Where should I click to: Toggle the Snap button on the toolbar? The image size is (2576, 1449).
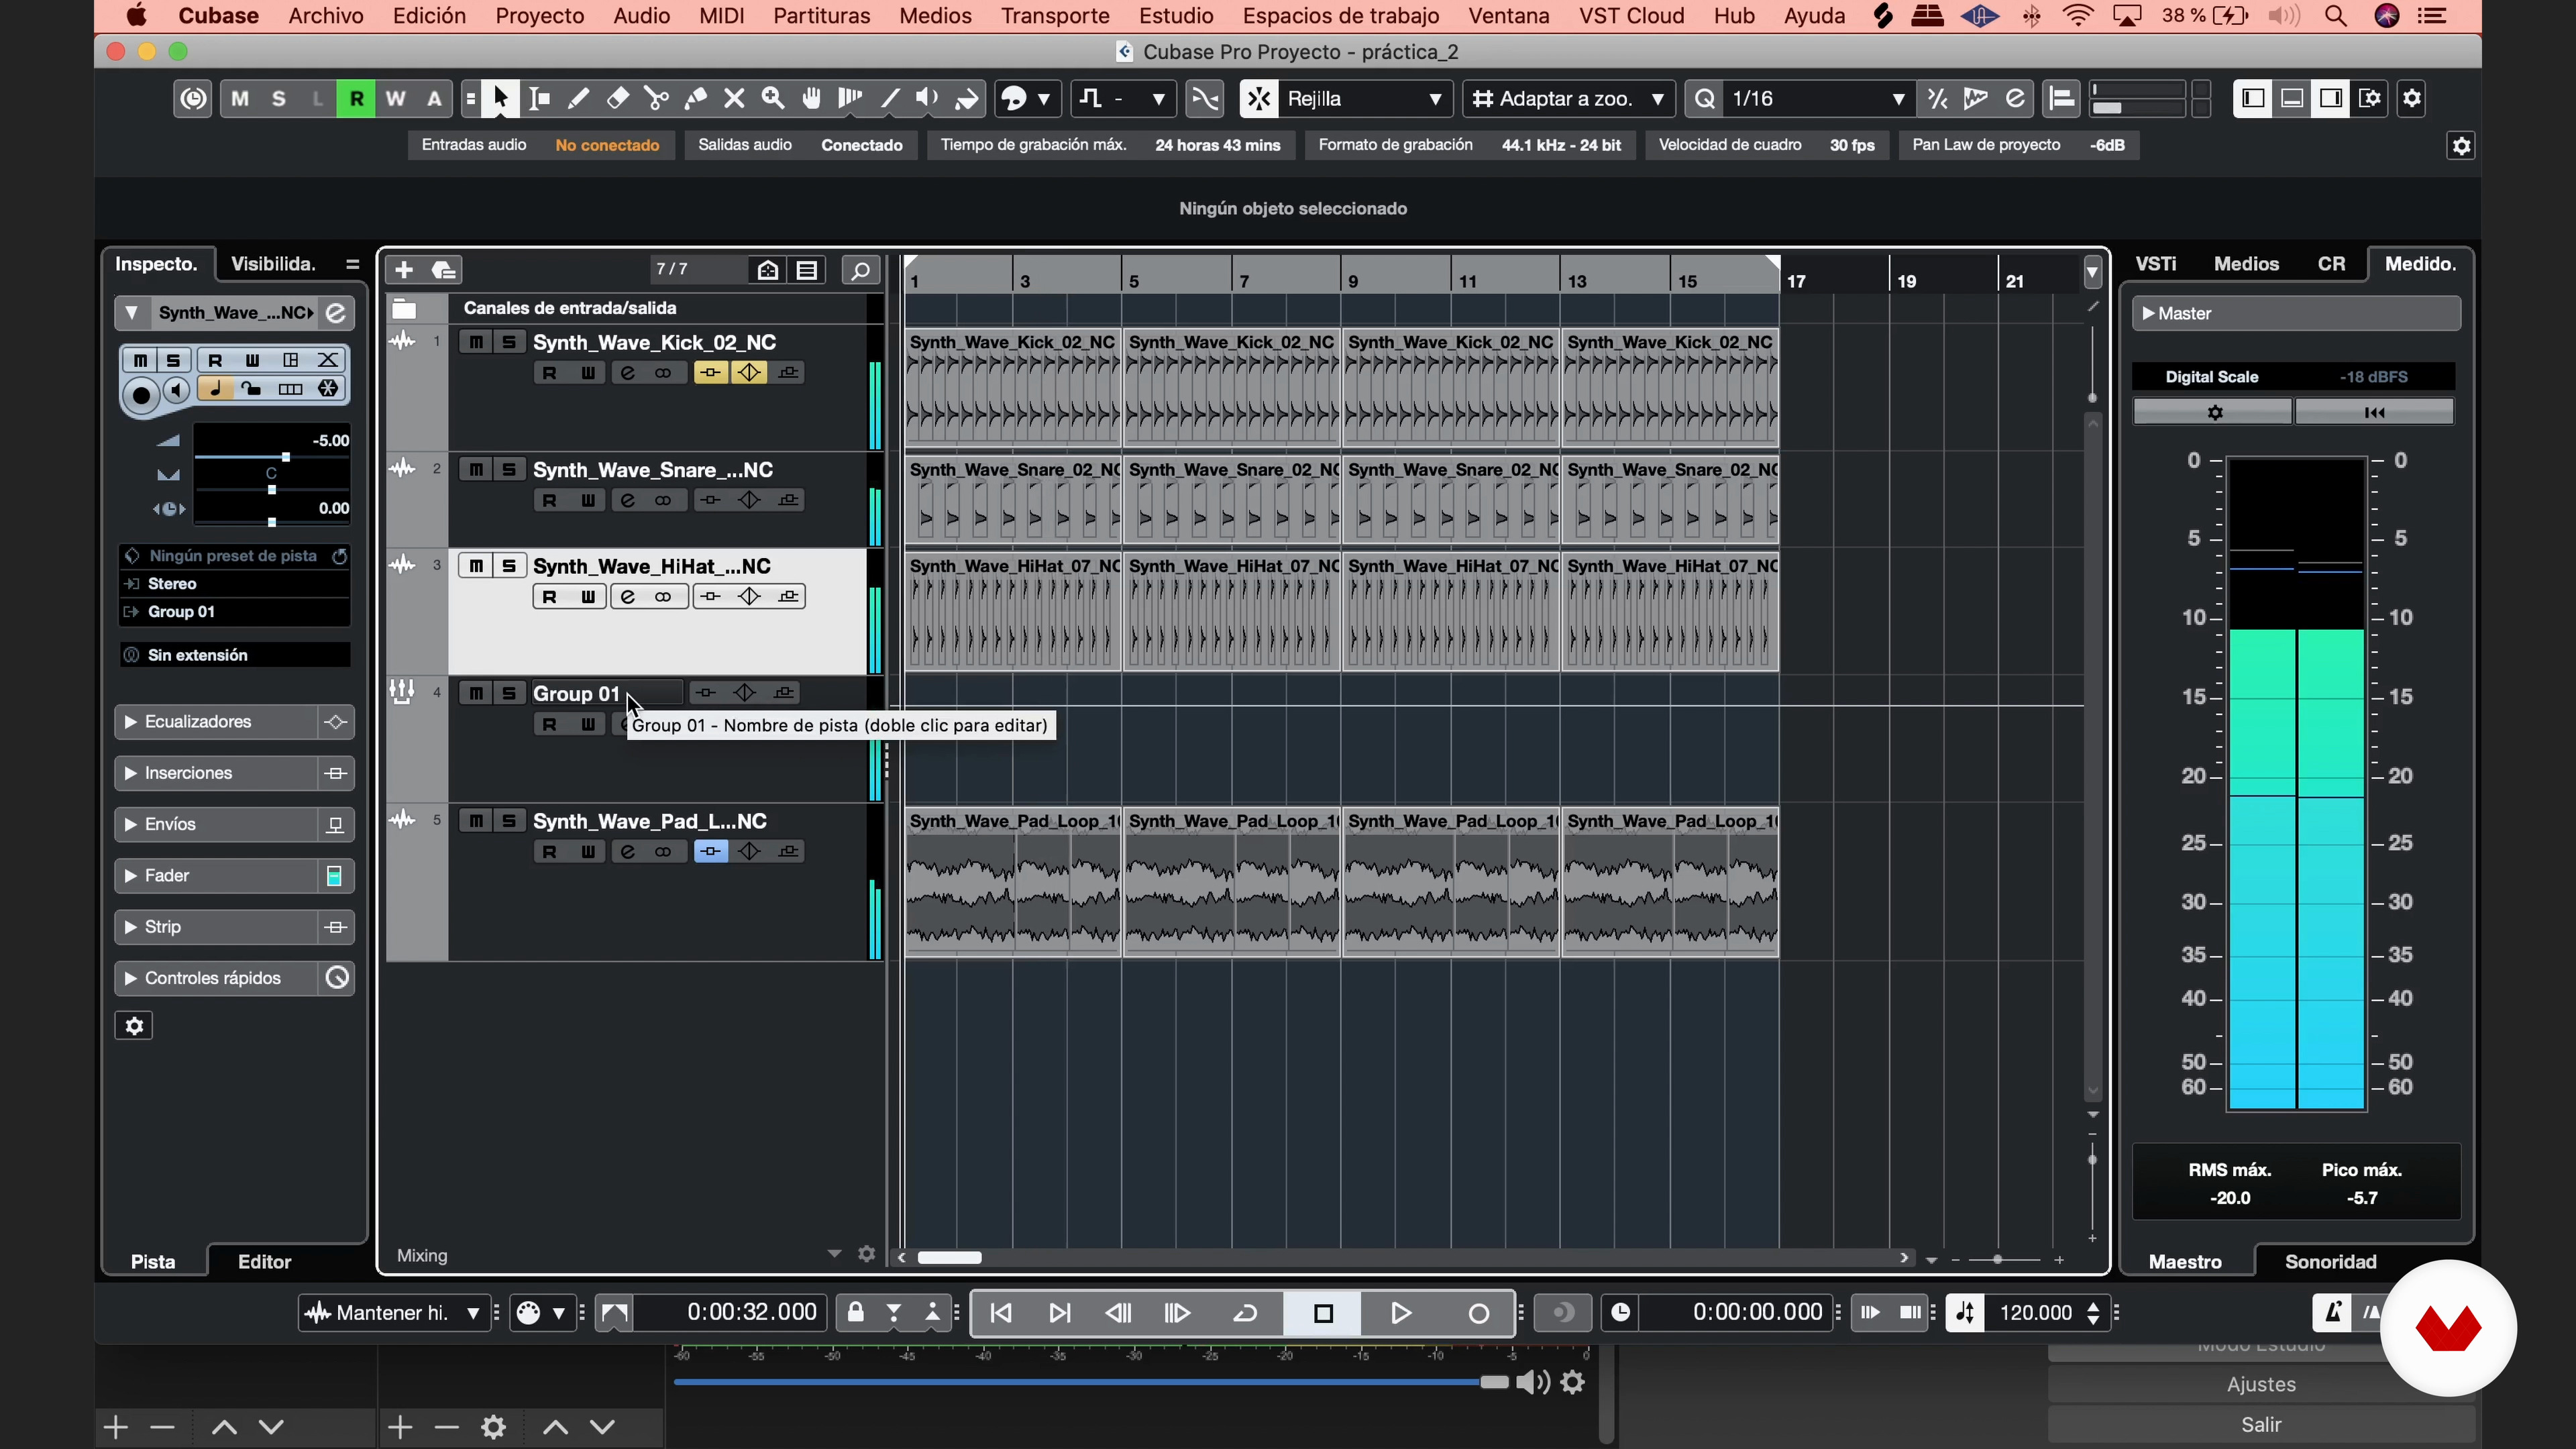point(1260,98)
